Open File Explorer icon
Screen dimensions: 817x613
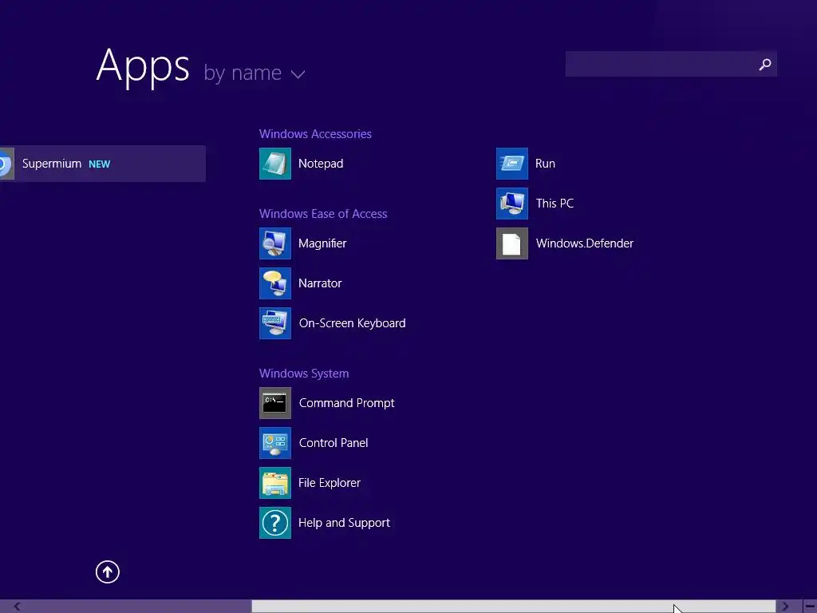pos(275,483)
